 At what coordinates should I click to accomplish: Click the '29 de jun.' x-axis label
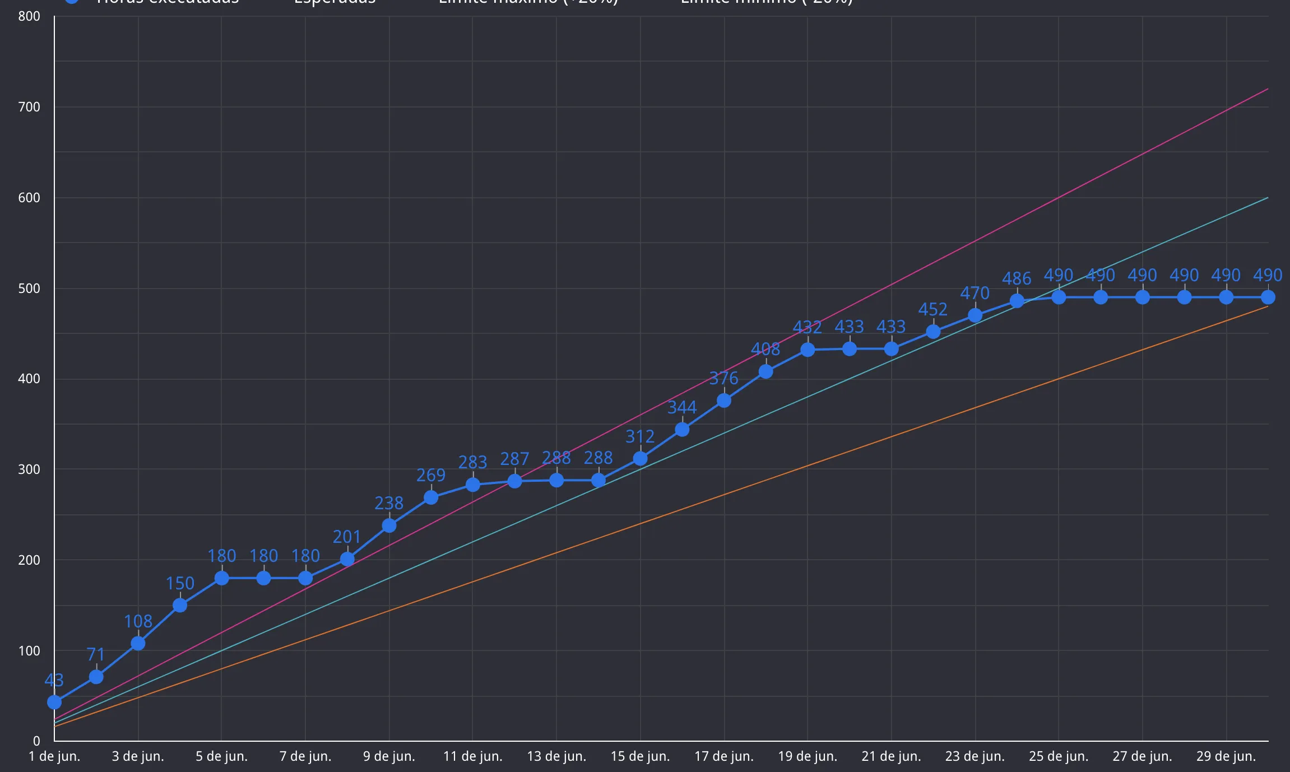pyautogui.click(x=1226, y=756)
